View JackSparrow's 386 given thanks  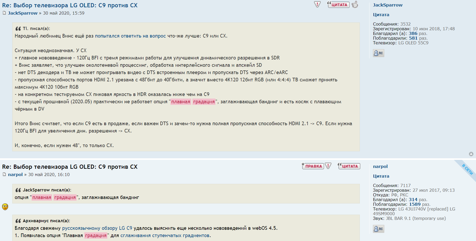(x=413, y=33)
